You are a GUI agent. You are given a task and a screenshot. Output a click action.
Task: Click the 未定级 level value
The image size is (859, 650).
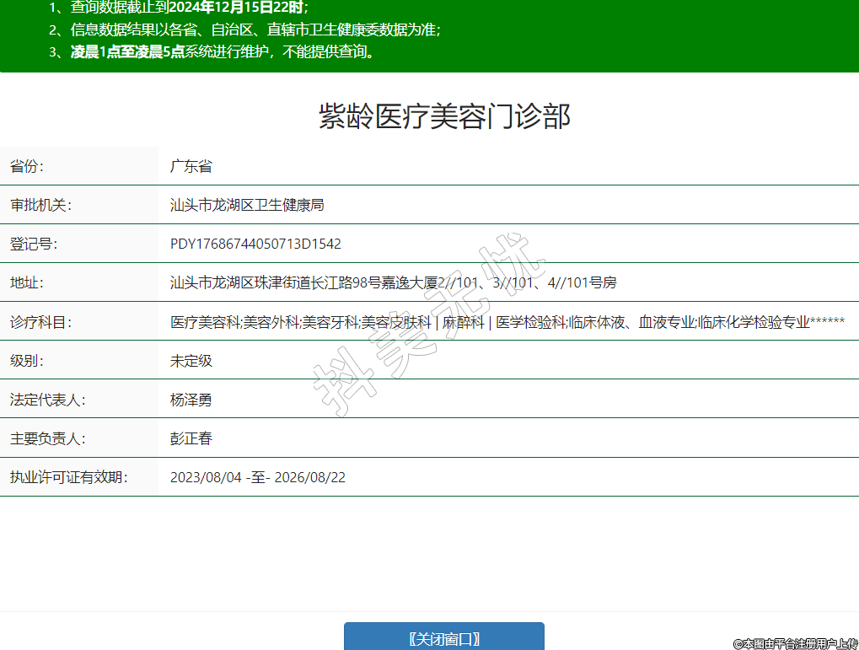(x=191, y=361)
